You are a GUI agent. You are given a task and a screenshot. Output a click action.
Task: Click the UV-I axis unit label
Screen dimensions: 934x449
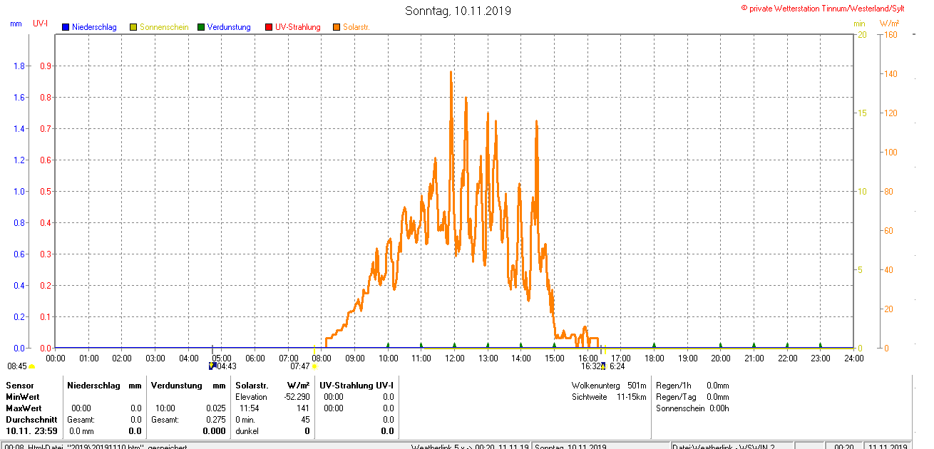click(x=41, y=24)
